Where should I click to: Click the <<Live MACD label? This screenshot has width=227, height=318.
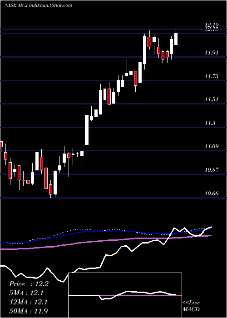click(191, 306)
